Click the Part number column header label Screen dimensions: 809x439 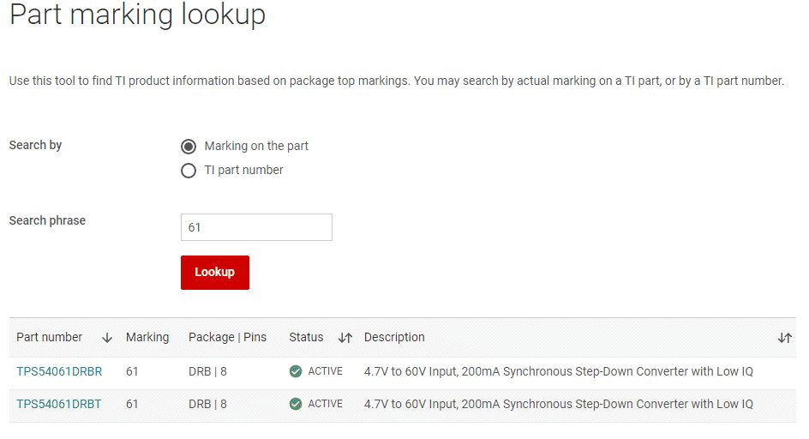pos(50,337)
